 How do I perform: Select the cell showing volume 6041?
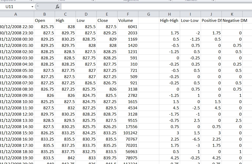click(x=128, y=27)
